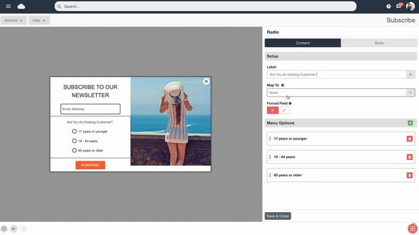
Task: Open the Help dropdown menu
Action: coord(39,20)
